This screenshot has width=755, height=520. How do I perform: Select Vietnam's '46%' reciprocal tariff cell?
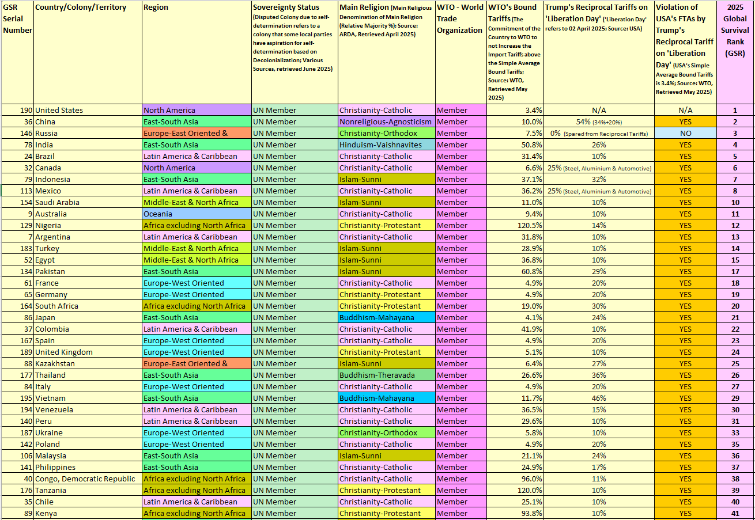(599, 398)
